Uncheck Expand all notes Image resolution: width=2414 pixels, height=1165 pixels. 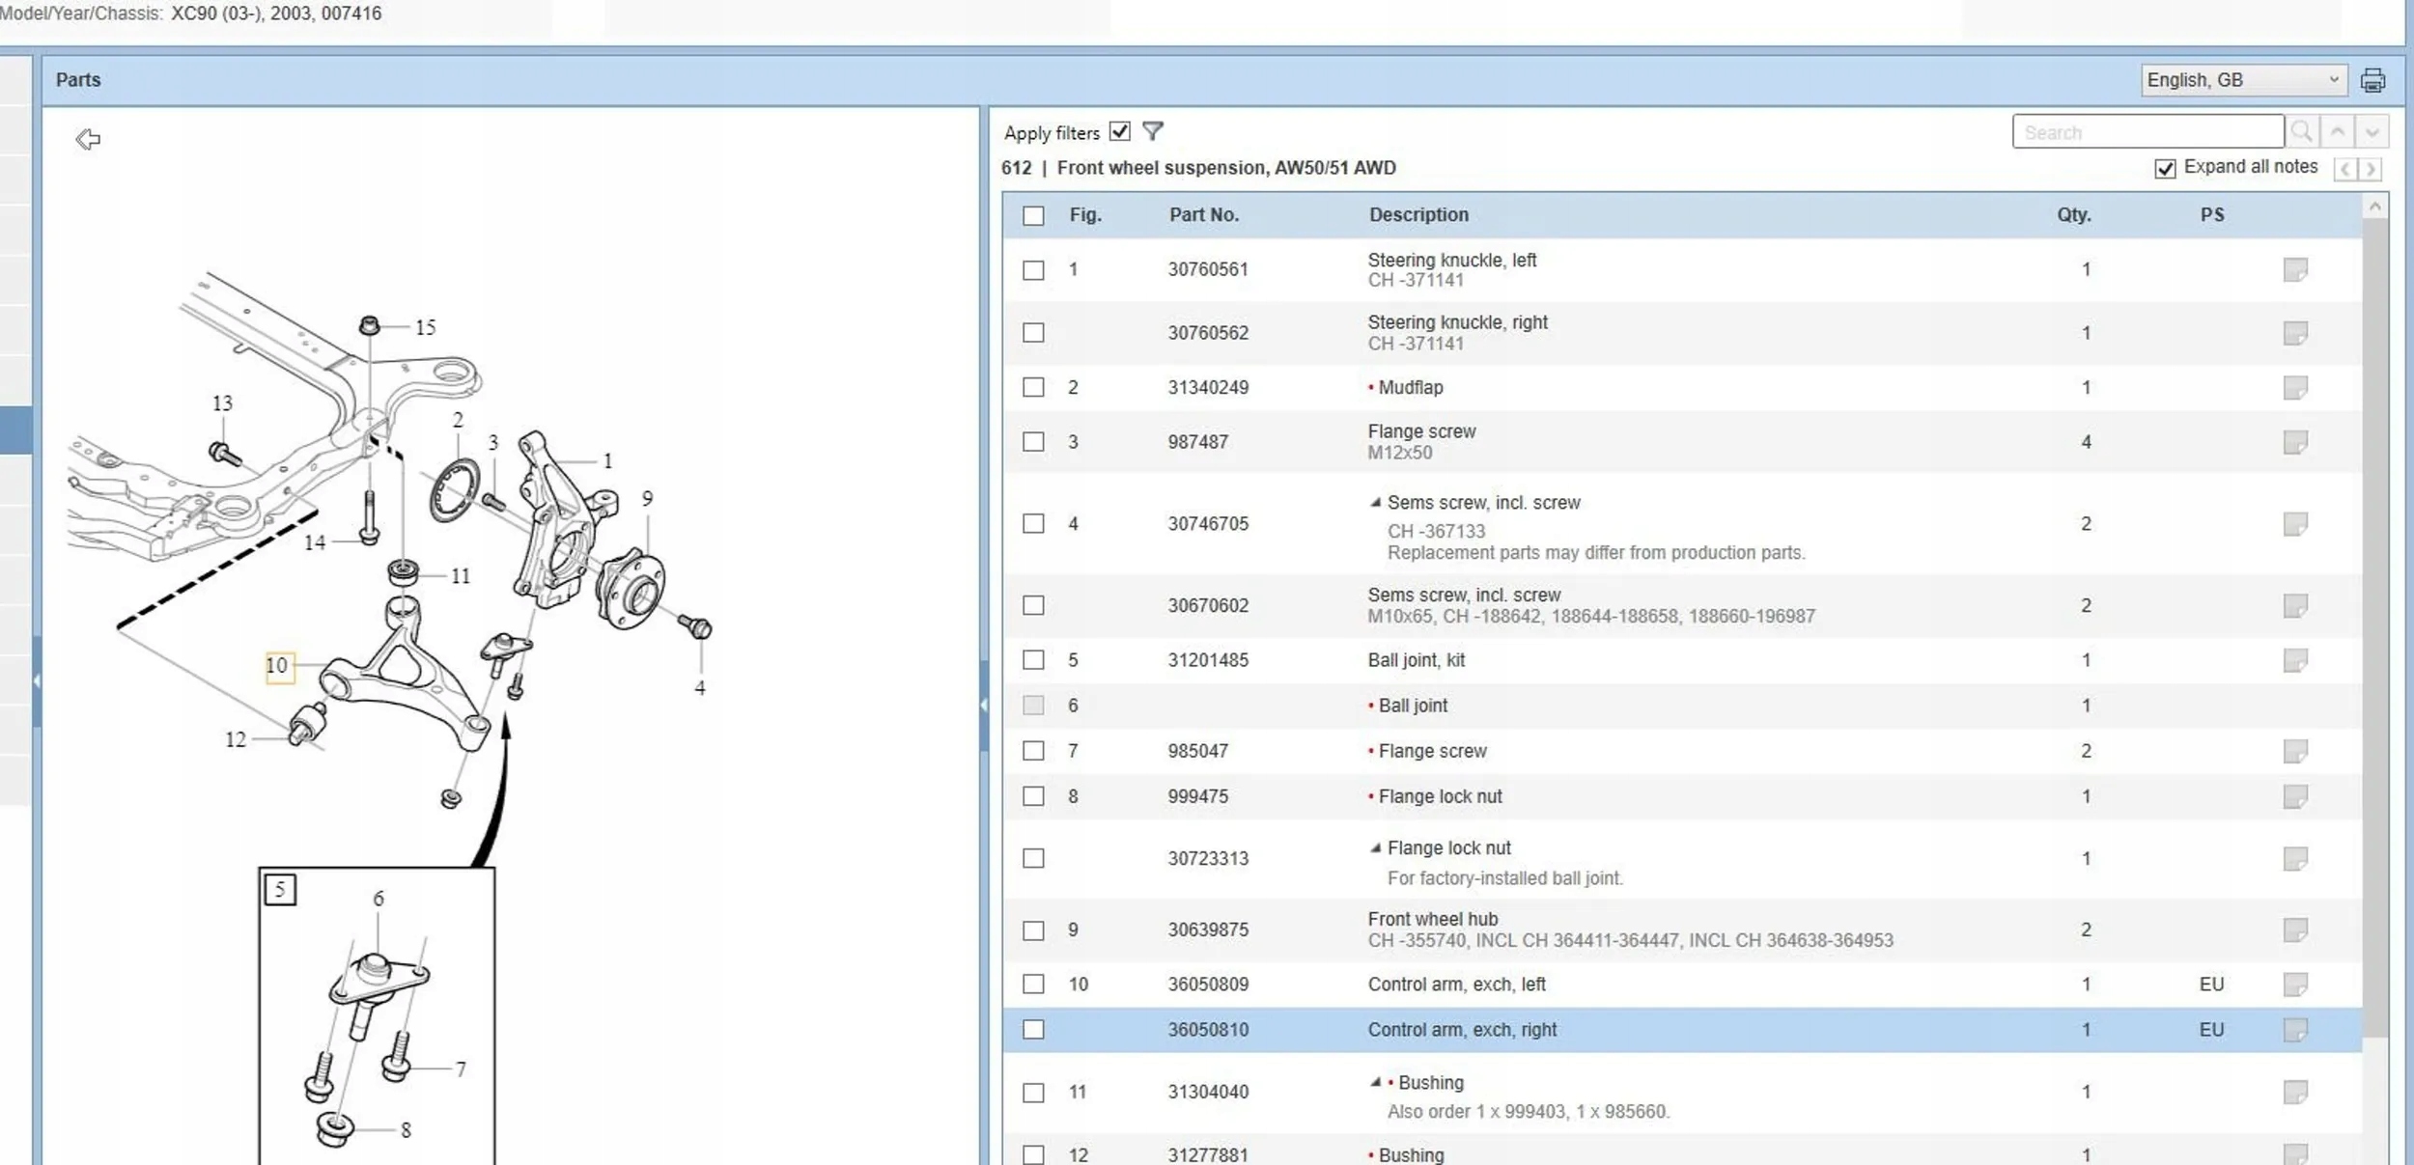[2165, 169]
